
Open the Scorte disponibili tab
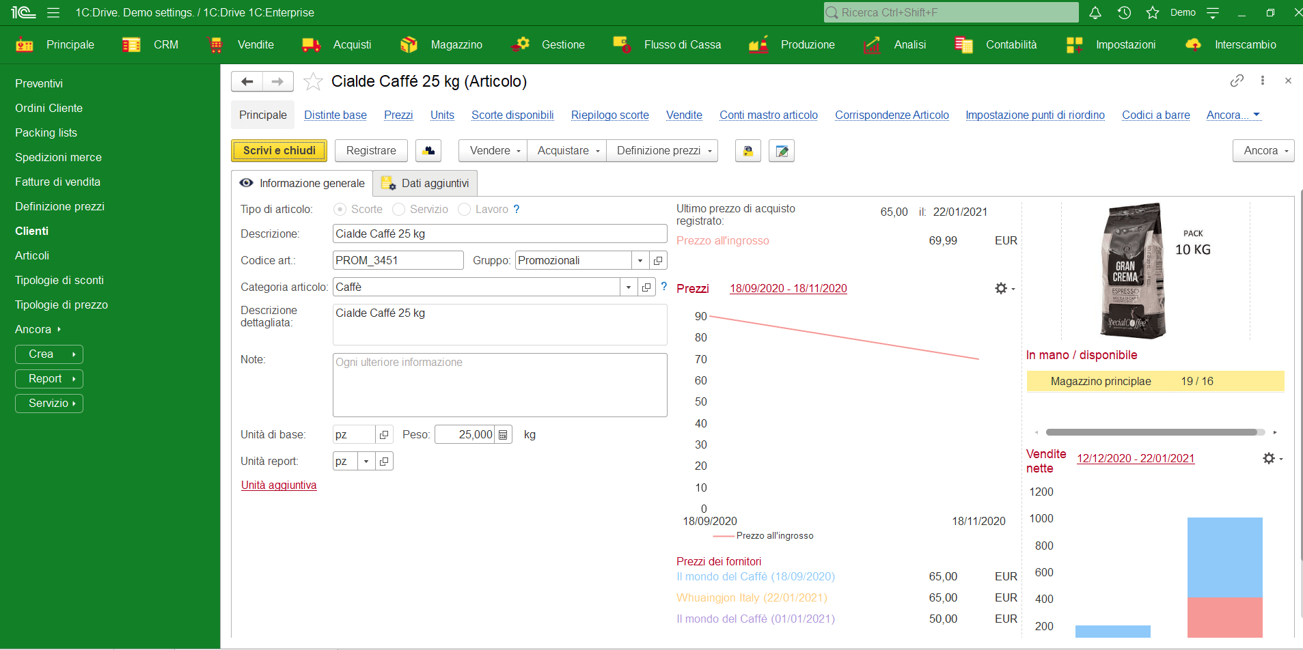click(512, 115)
